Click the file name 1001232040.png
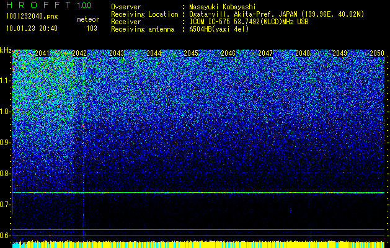 32,17
